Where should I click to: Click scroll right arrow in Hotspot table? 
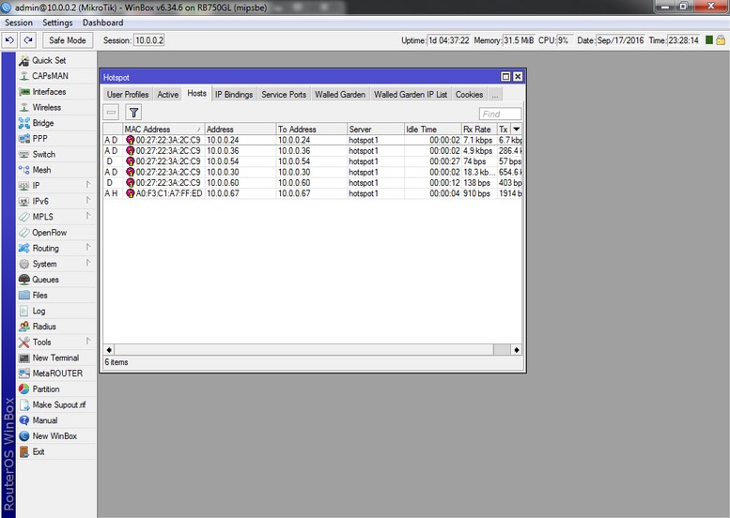click(x=517, y=350)
